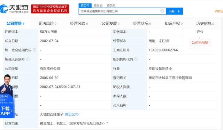223x130 pixels.
Task: Click the 参保人数 field label
Action: [x=120, y=96]
